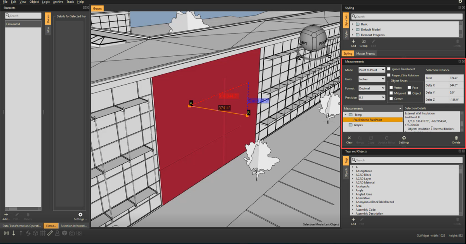Open the Logic menu
The width and height of the screenshot is (466, 244).
tap(46, 2)
